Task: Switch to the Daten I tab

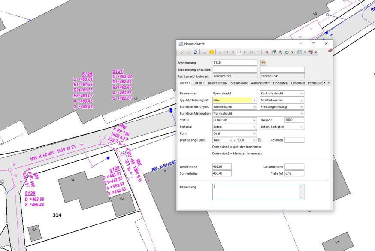Action: (184, 83)
